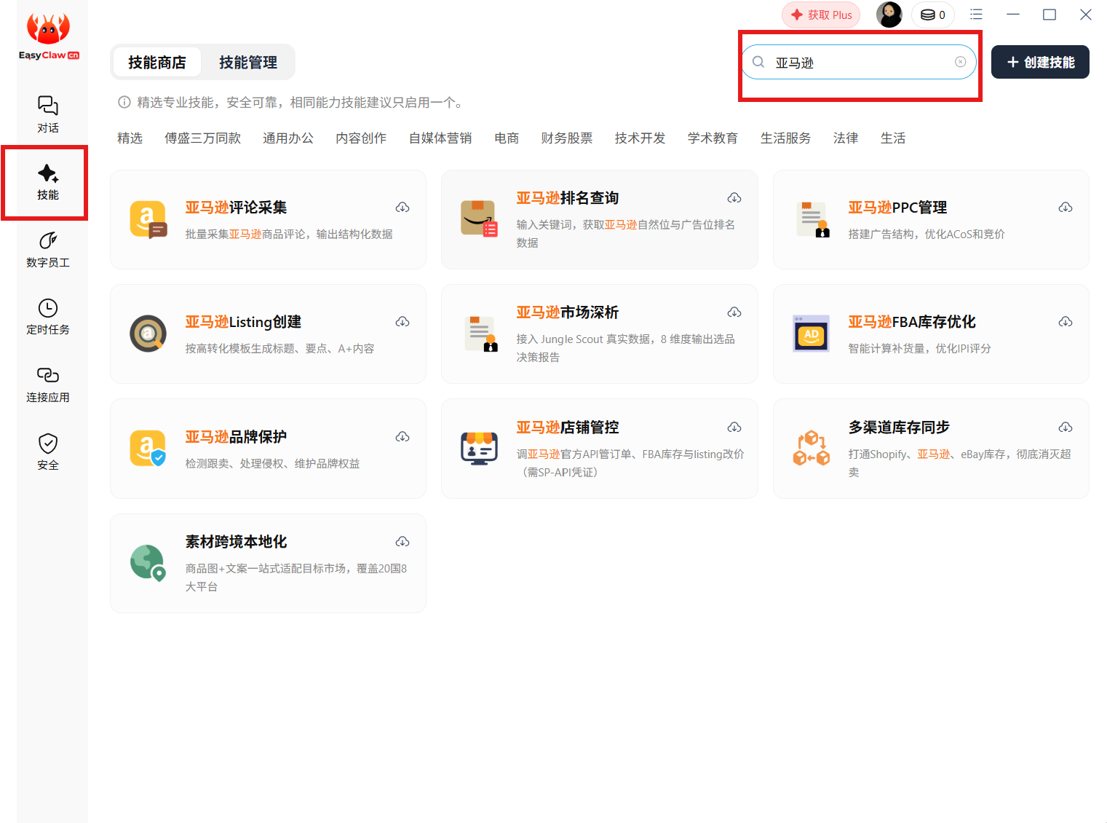Download the 亚马逊店铺管控 skill
The image size is (1107, 823).
(x=734, y=428)
